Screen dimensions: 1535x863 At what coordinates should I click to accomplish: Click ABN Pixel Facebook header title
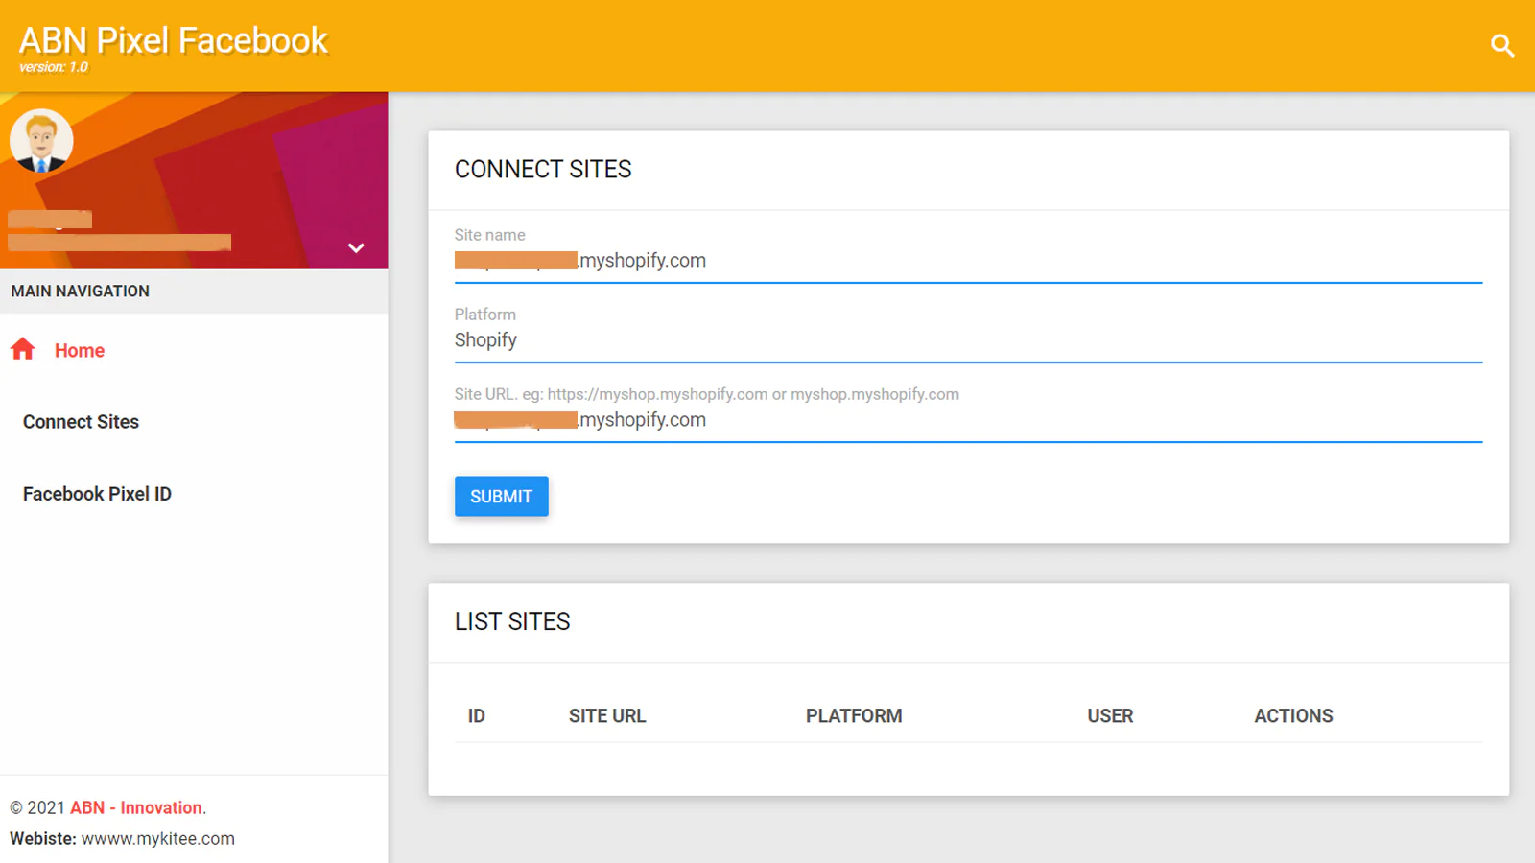(x=174, y=40)
